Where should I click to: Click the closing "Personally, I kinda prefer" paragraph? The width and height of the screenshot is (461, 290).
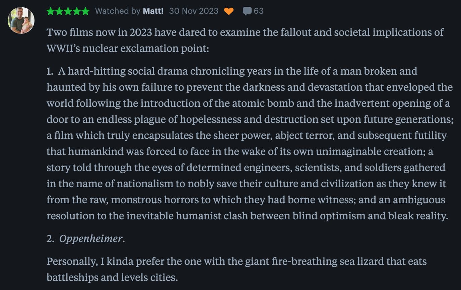[x=236, y=261]
